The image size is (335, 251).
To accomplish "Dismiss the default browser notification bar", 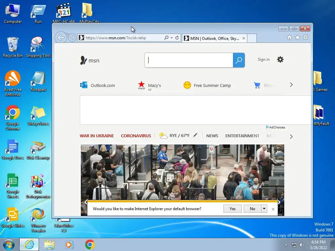I will (273, 209).
